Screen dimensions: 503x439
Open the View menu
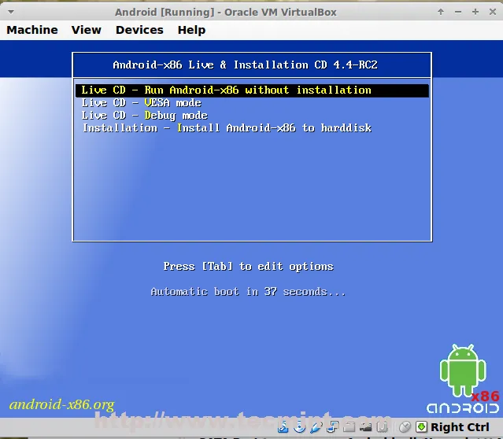[87, 30]
